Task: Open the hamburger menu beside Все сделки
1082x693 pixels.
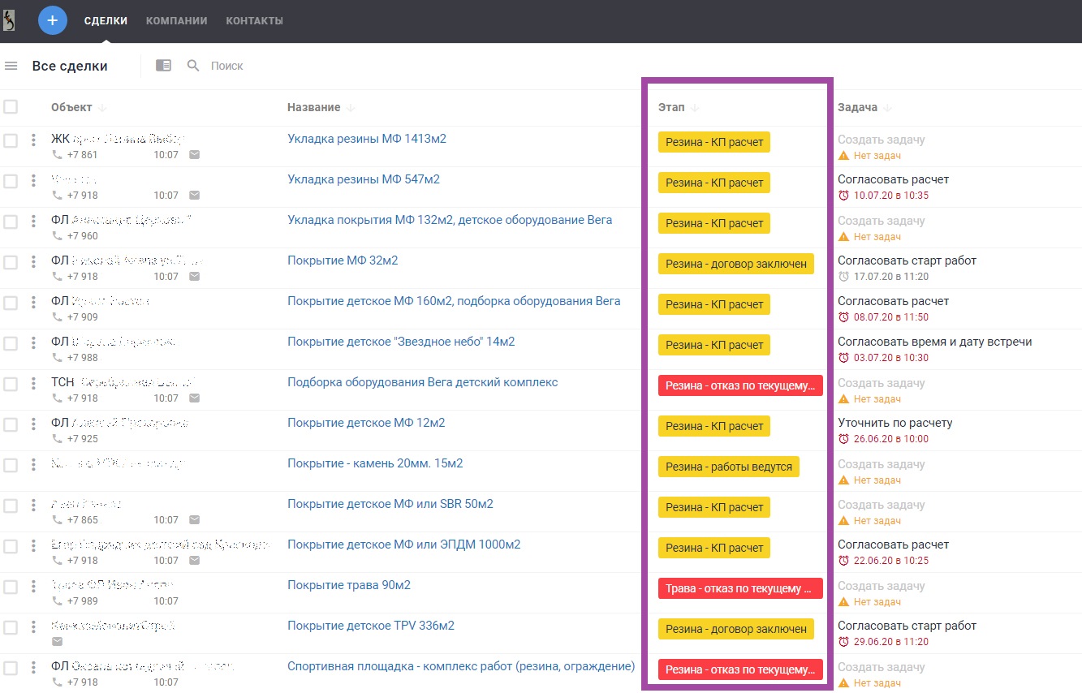Action: click(11, 66)
